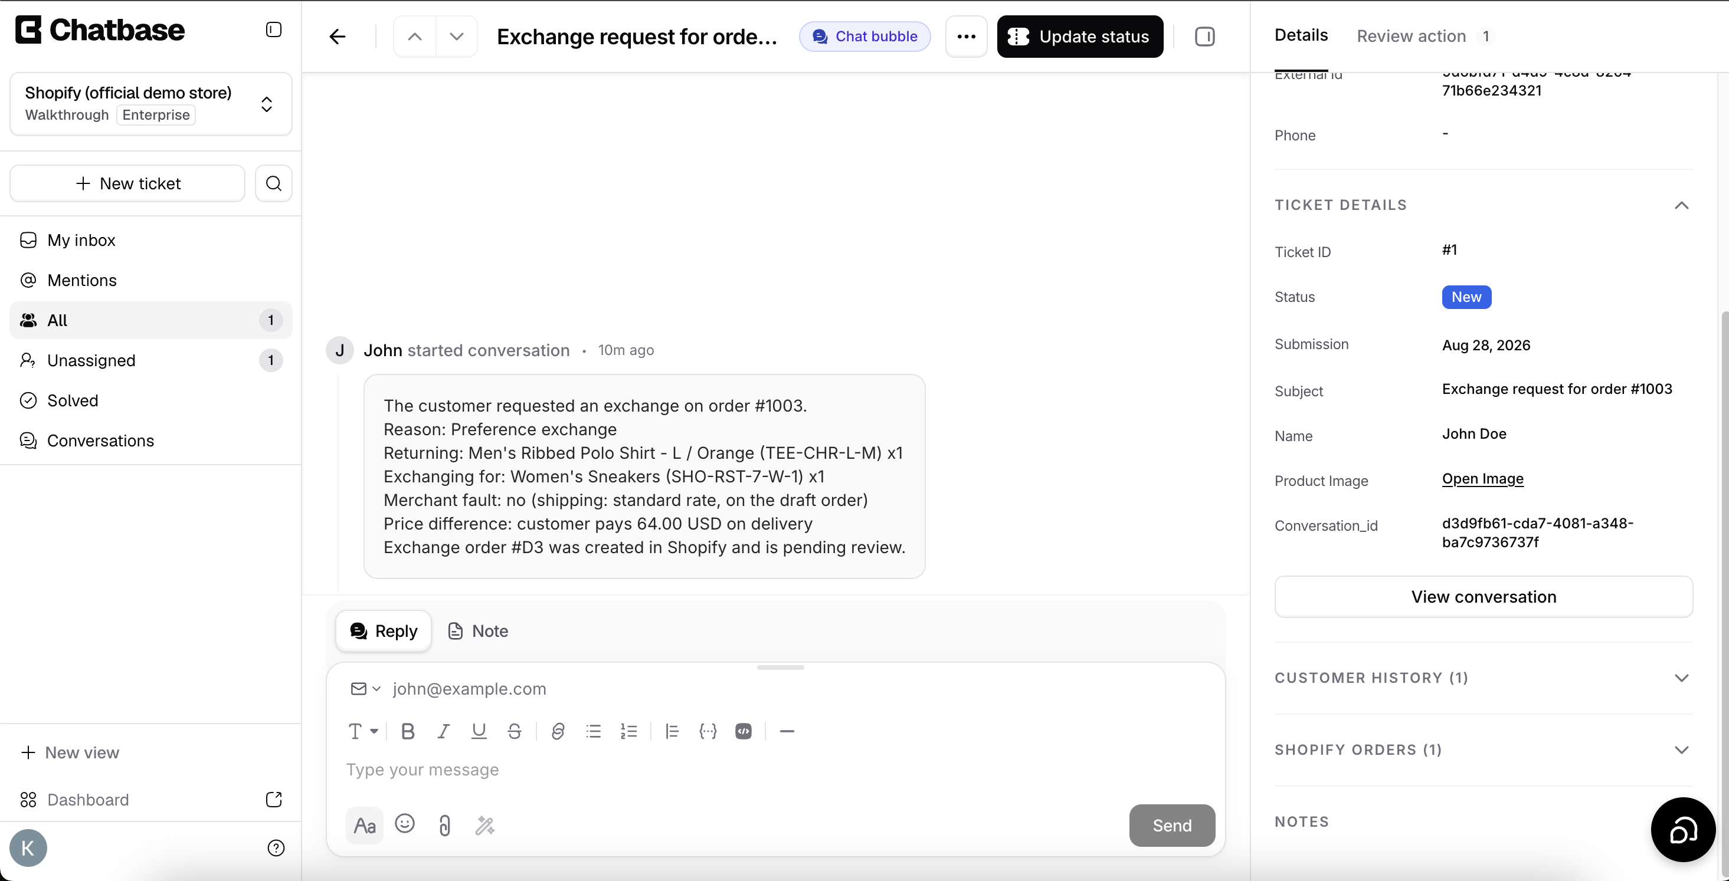Open the AI magic wand writing tool
Viewport: 1729px width, 881px height.
484,826
